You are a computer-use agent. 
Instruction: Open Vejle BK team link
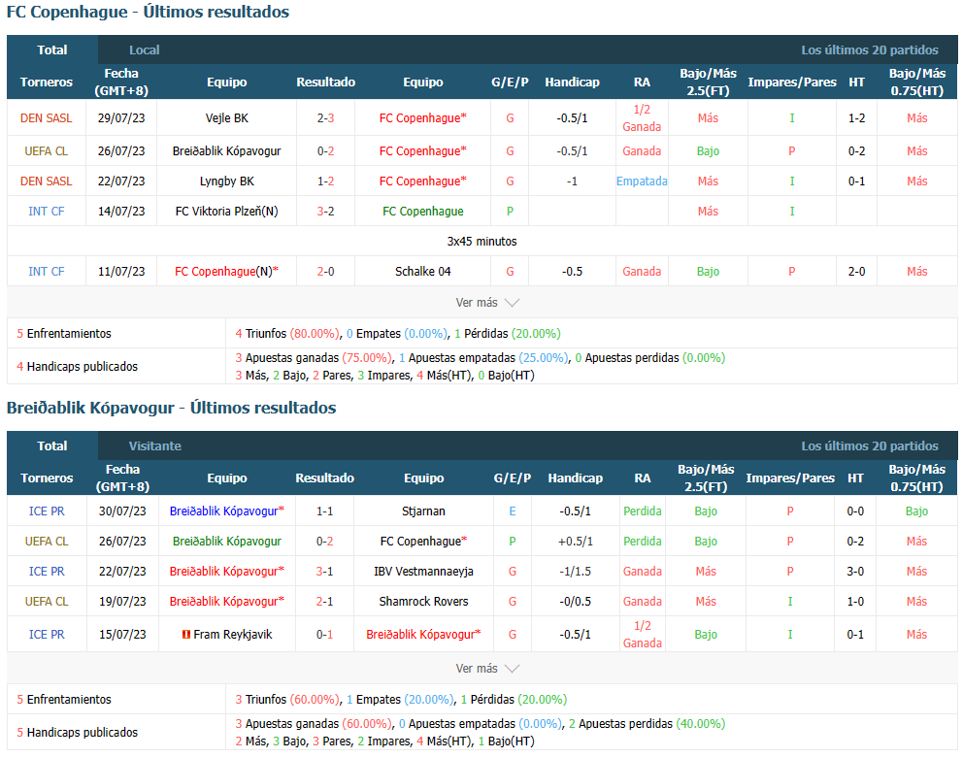226,118
